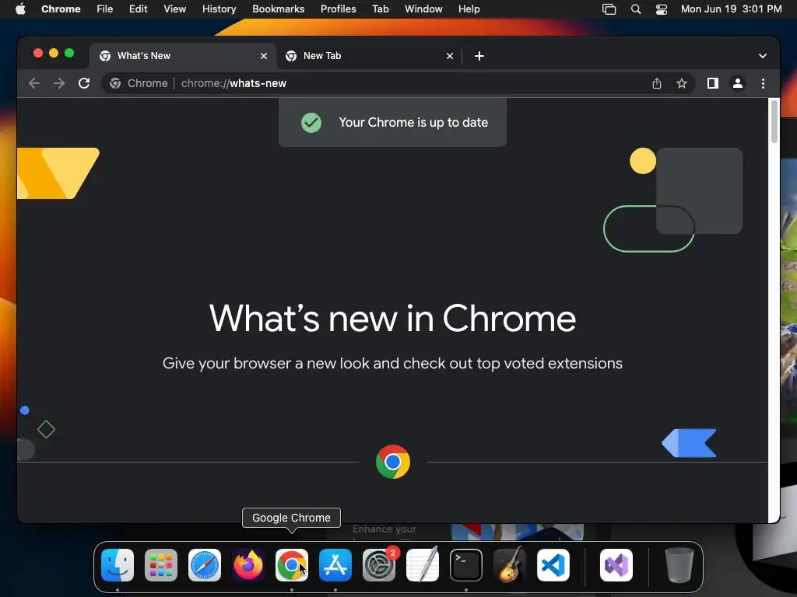Expand the tab search chevron
Viewport: 797px width, 597px height.
763,56
